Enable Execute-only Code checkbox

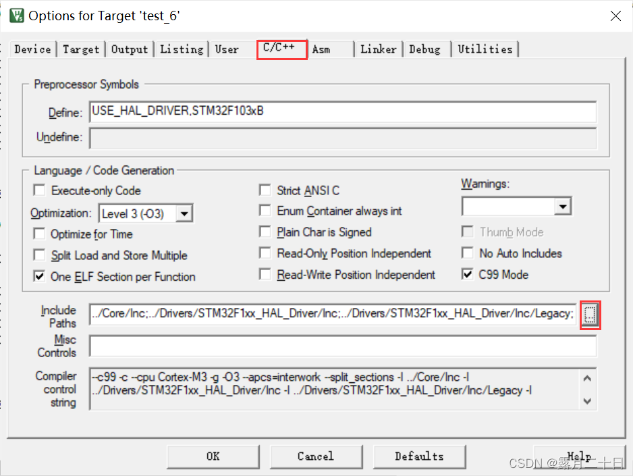pos(39,190)
